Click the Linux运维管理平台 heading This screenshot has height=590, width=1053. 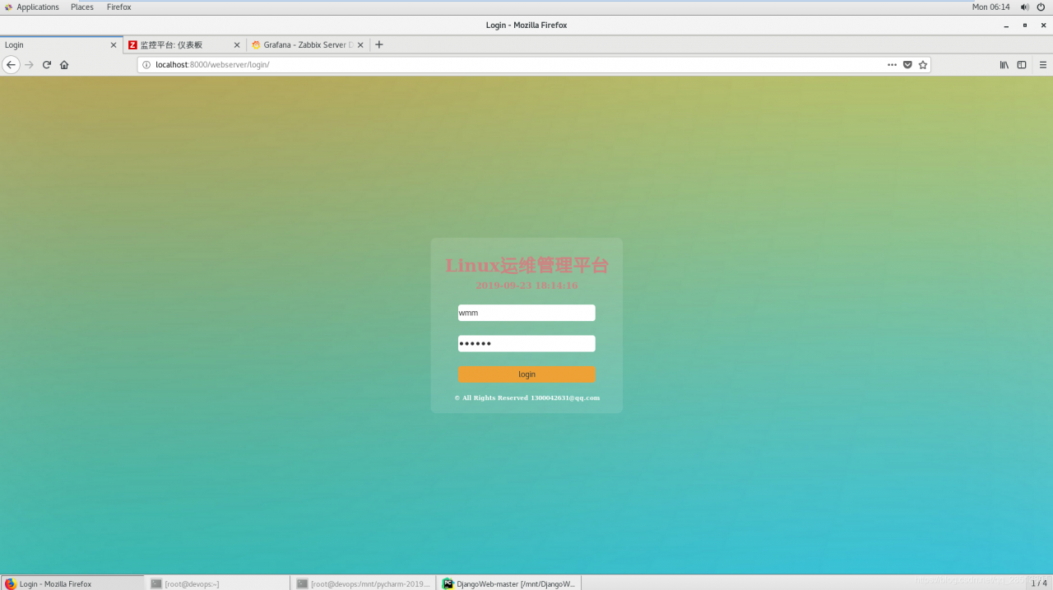click(527, 265)
